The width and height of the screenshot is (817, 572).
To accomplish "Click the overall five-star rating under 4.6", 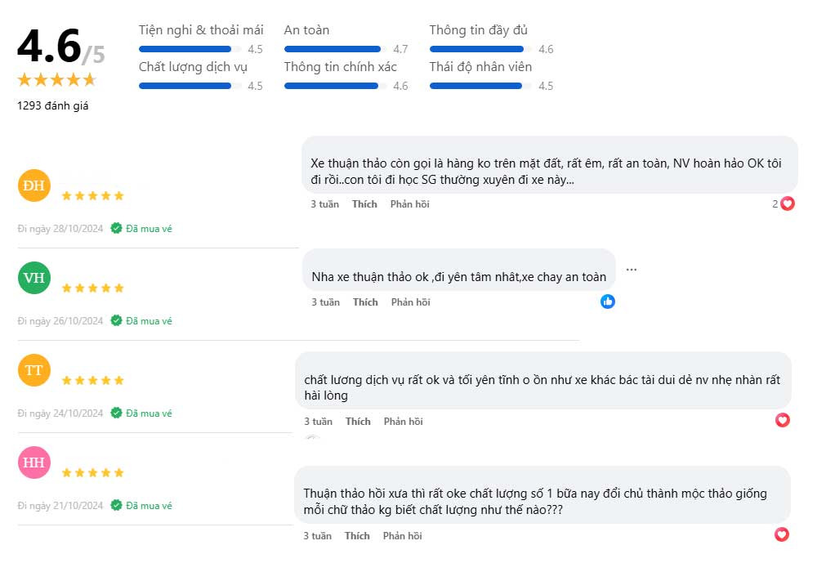I will (x=57, y=80).
